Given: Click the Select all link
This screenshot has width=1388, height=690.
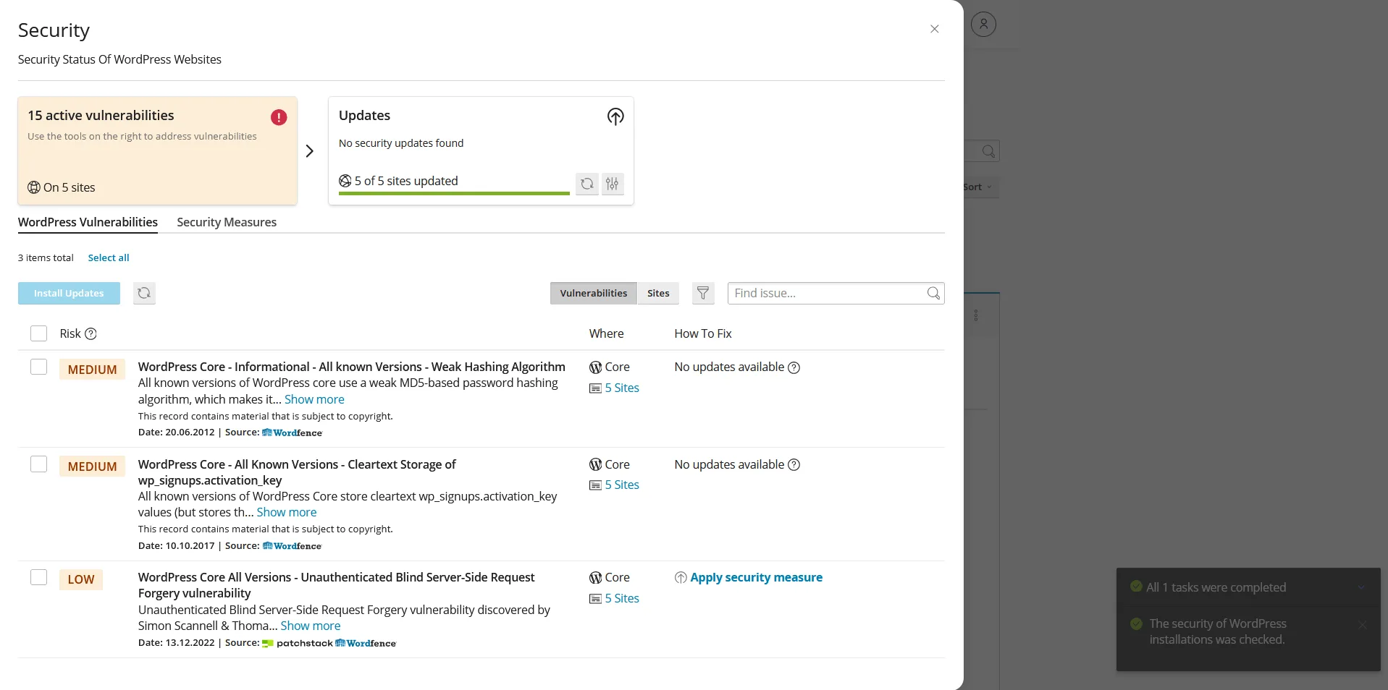Looking at the screenshot, I should pyautogui.click(x=109, y=257).
